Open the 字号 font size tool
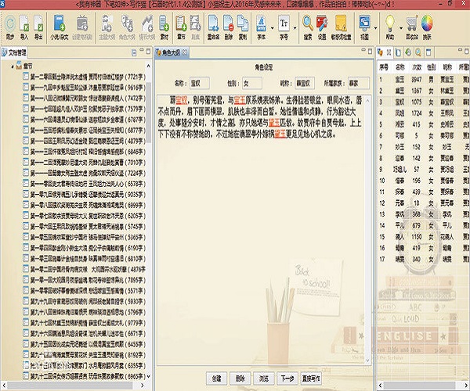The width and height of the screenshot is (470, 391). coord(284,28)
